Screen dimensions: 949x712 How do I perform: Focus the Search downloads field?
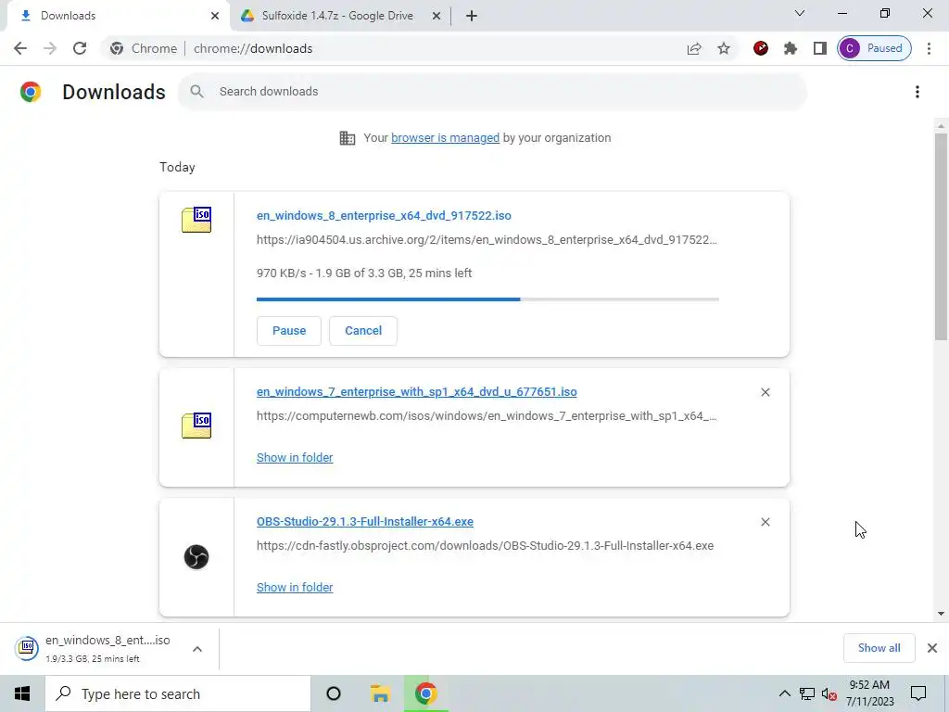492,92
